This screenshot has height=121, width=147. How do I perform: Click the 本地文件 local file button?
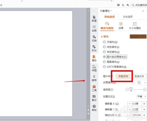[123, 76]
